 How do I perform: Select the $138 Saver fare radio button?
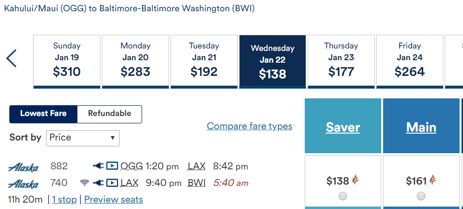coord(342,196)
